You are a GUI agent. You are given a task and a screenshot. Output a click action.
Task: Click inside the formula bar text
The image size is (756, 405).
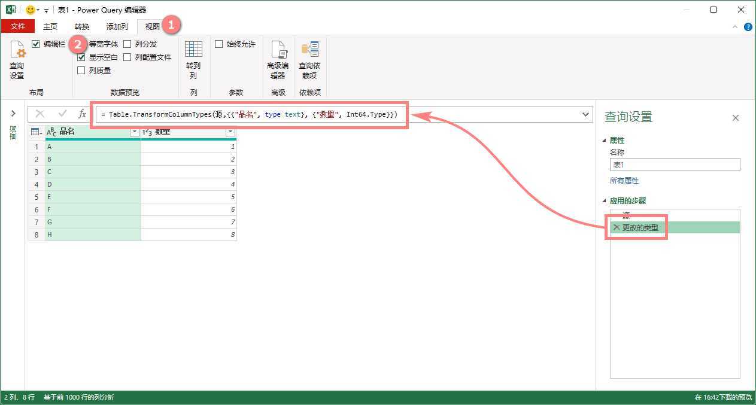point(249,114)
